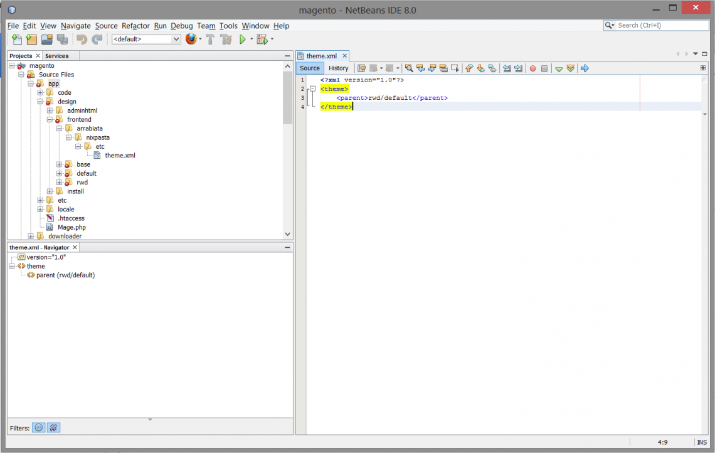This screenshot has height=453, width=715.
Task: Select the Source view button
Action: coord(310,68)
